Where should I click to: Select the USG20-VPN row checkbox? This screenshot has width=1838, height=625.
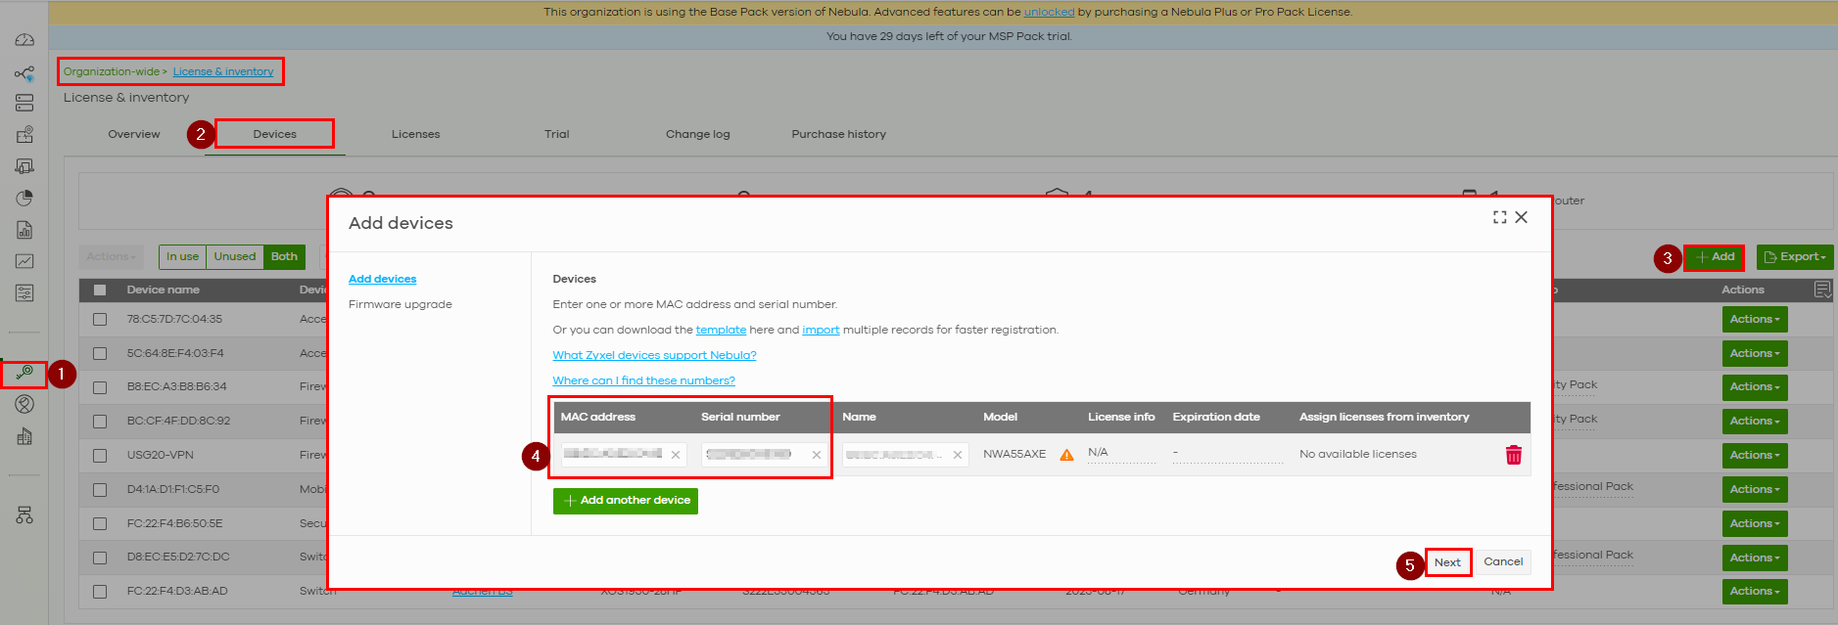pyautogui.click(x=100, y=456)
